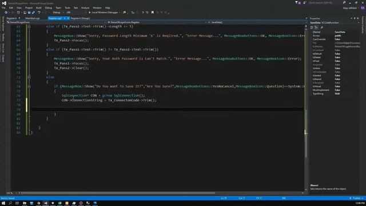Open the View menu
Screen dimensions: 366x206
19,7
